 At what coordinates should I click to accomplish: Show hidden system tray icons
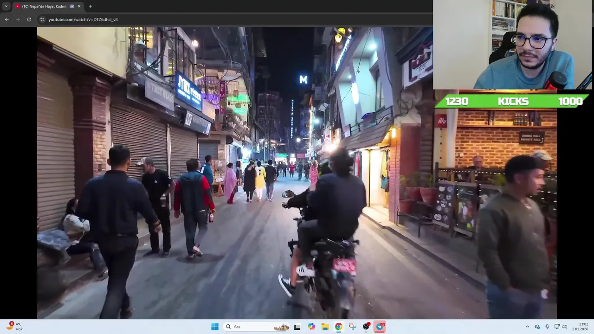point(527,327)
